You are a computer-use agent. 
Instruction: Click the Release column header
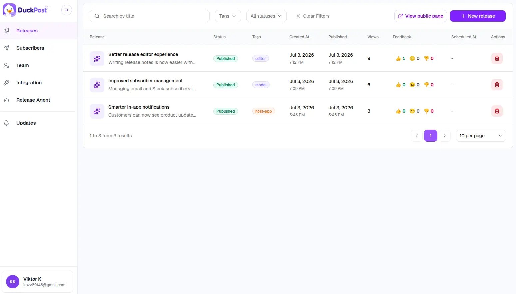click(x=97, y=37)
